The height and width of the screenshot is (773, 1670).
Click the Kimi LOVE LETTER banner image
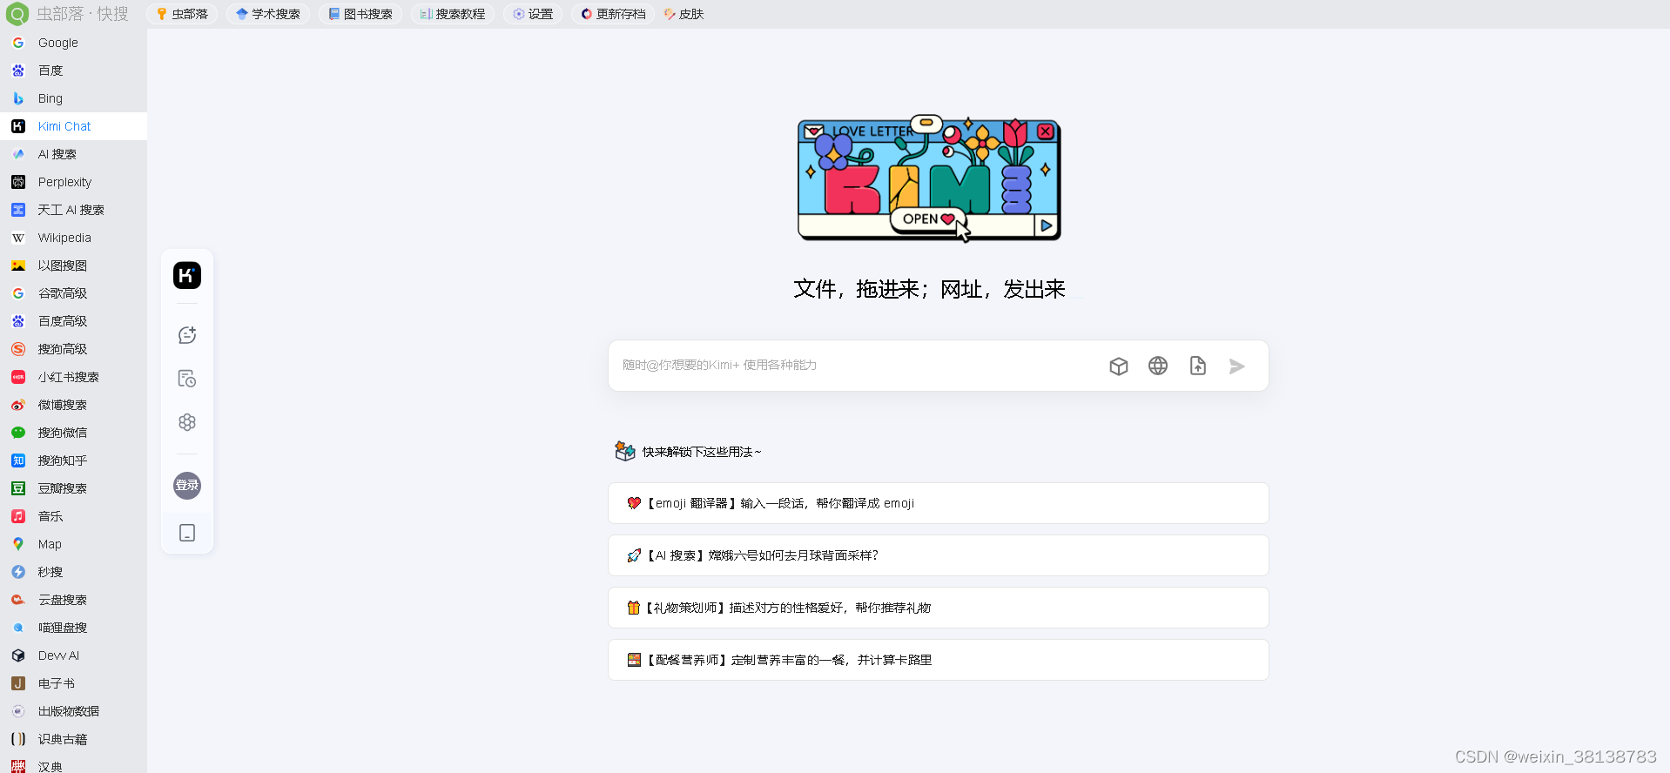(929, 178)
